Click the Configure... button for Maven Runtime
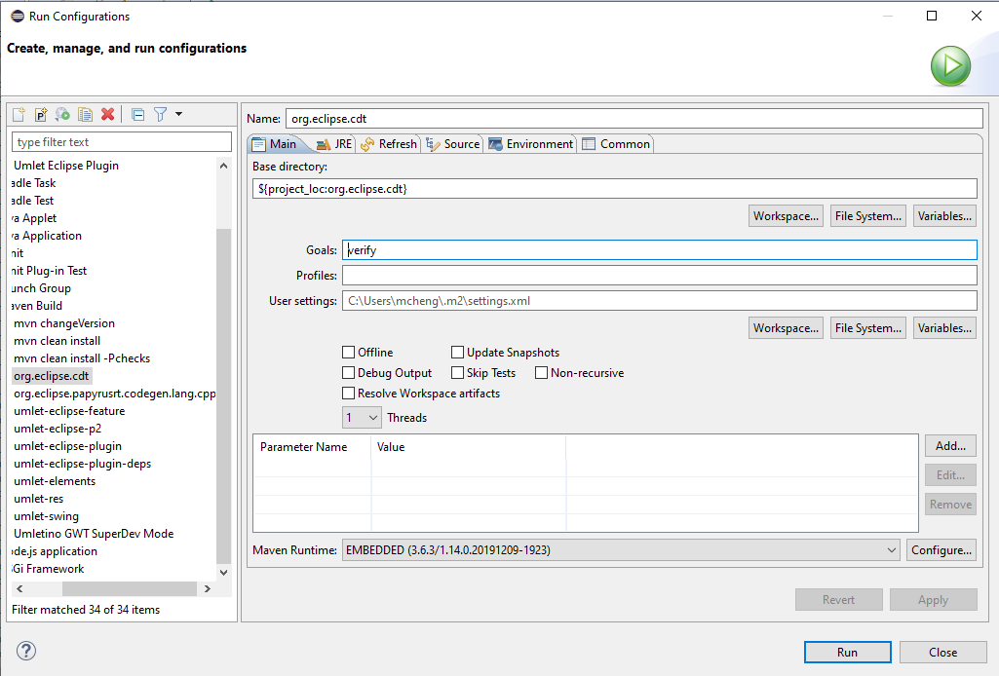This screenshot has width=999, height=676. point(941,550)
